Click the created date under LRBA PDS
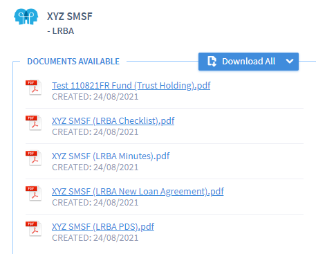This screenshot has height=254, width=316. click(x=95, y=238)
